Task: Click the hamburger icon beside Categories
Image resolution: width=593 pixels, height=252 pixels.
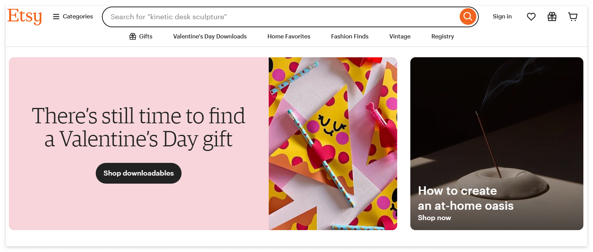Action: (56, 17)
